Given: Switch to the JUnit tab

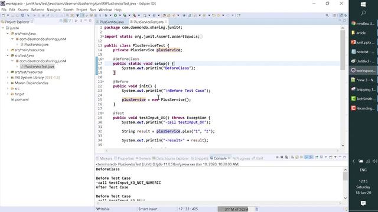Looking at the screenshot, I should (258, 158).
